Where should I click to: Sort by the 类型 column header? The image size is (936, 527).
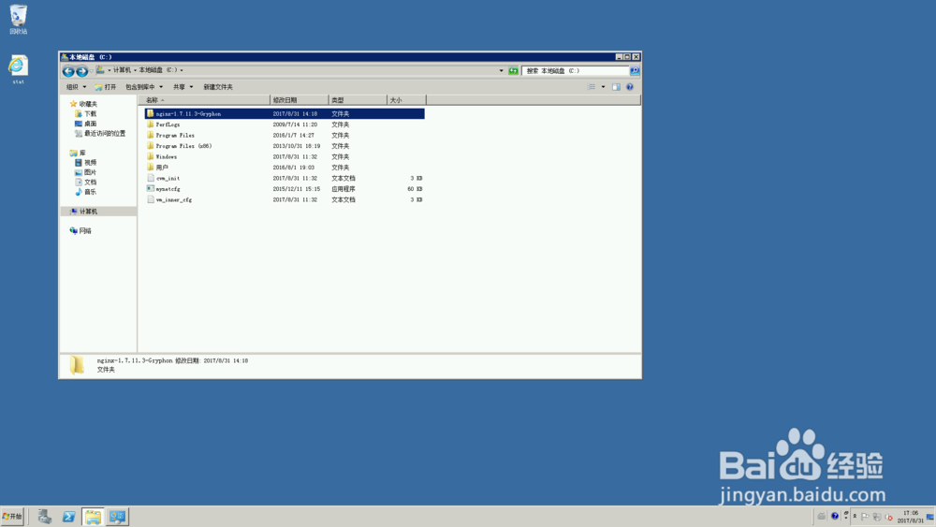[x=358, y=100]
